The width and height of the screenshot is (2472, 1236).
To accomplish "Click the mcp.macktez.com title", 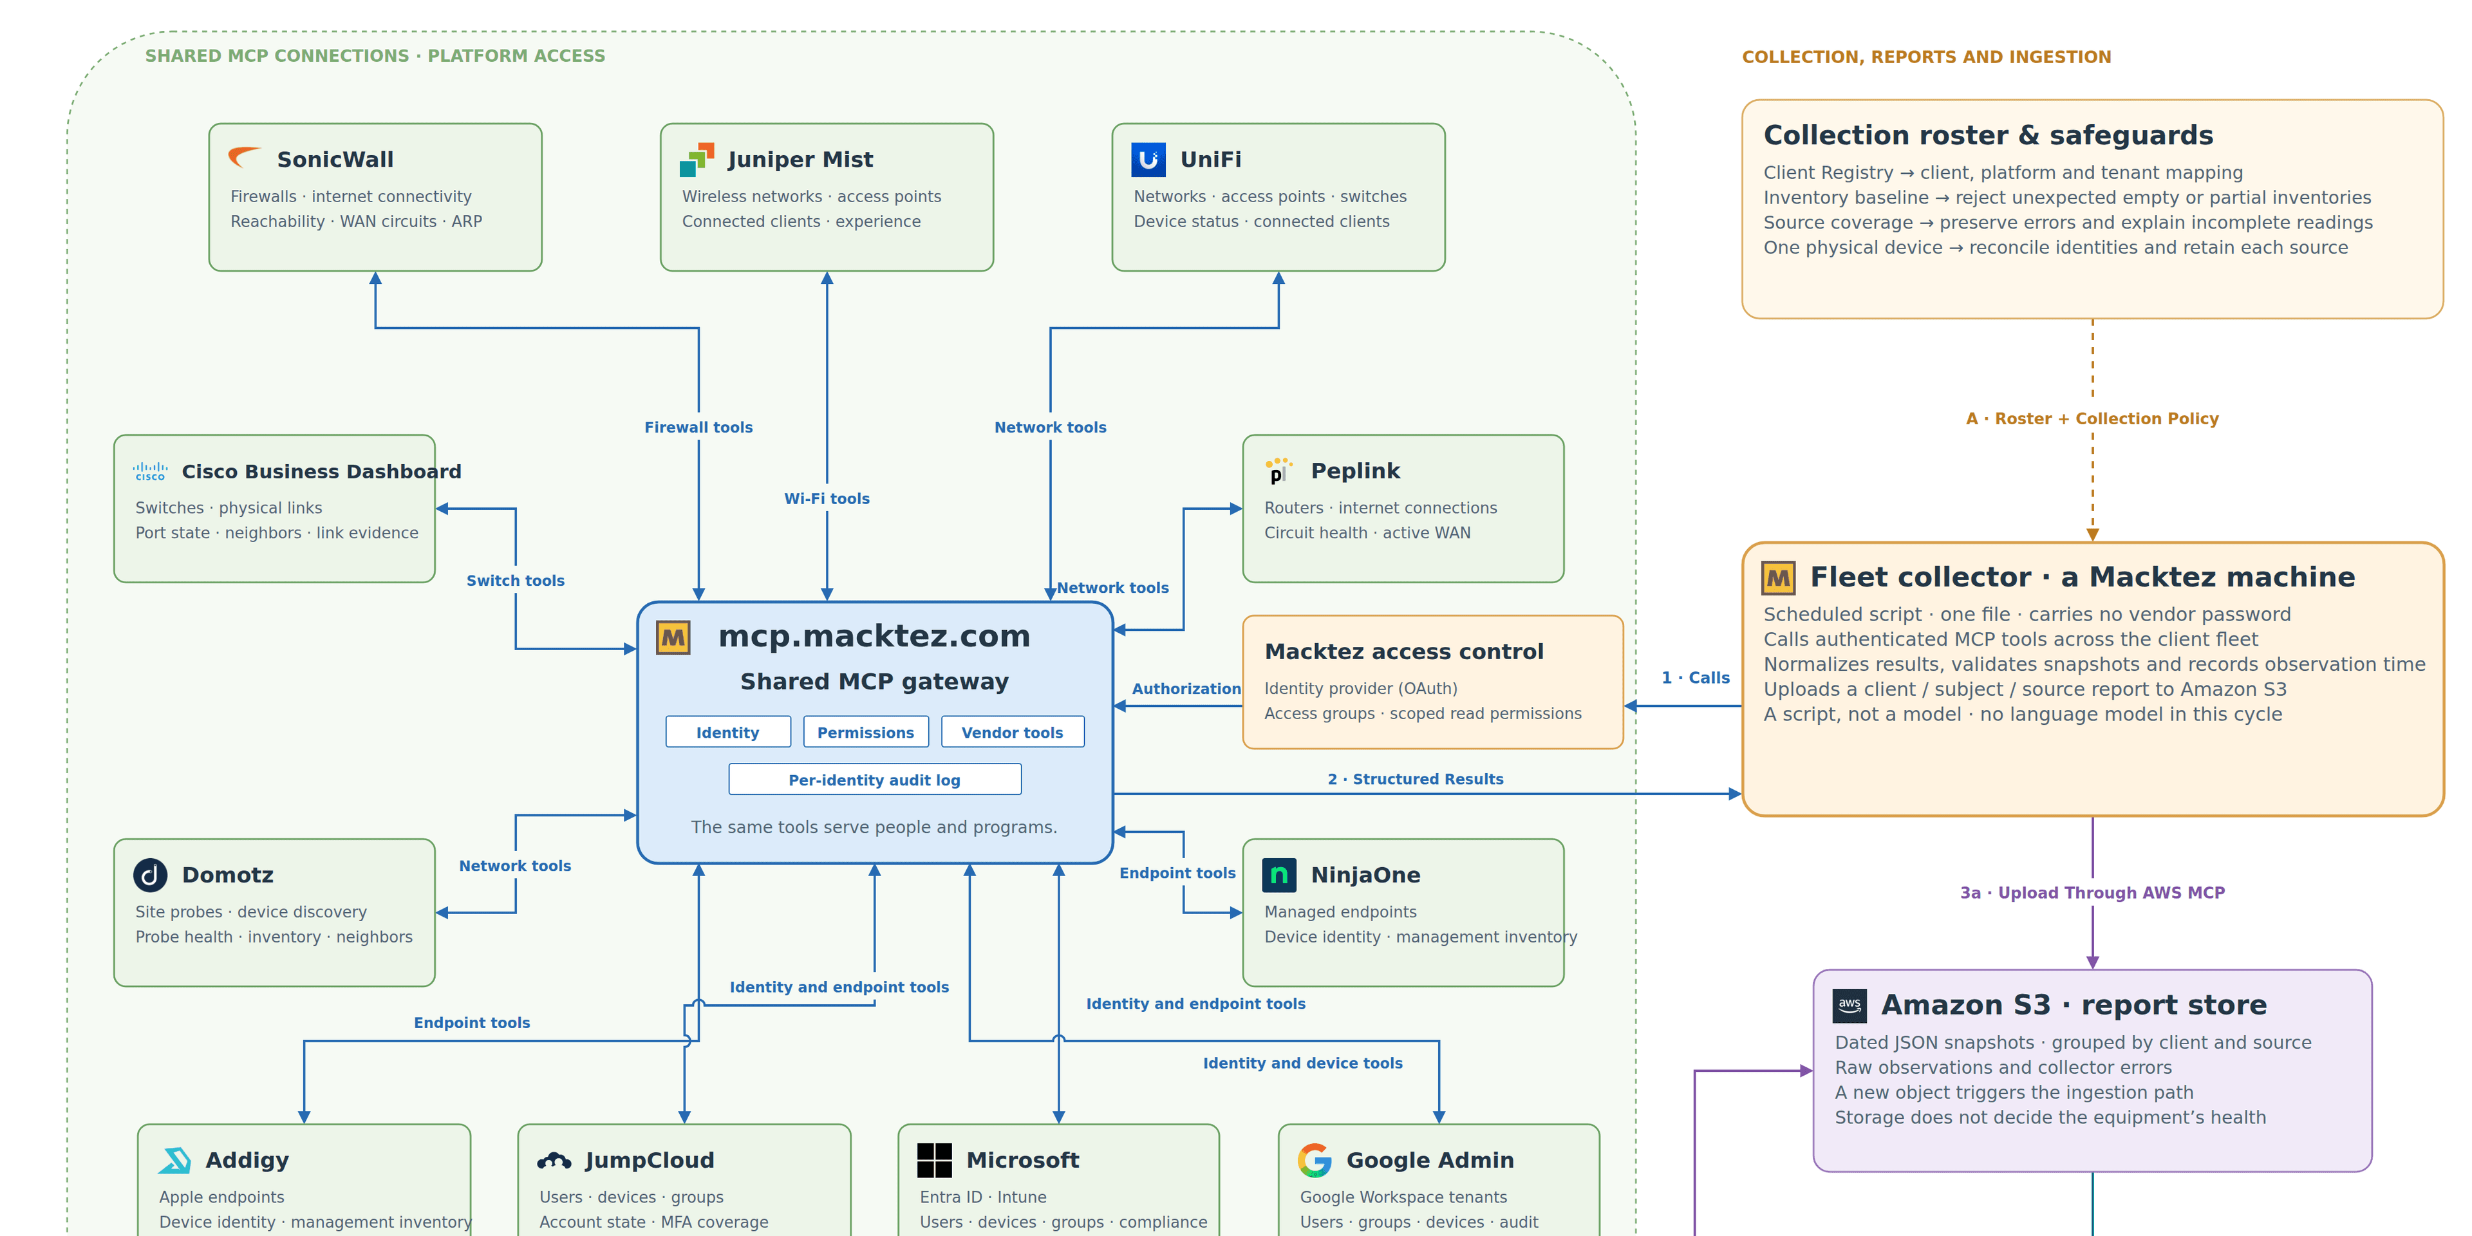I will point(874,636).
